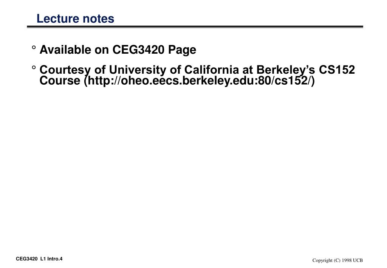Screen dimensions: 387x268
Task: Select the word "University" in second bullet
Action: [x=138, y=70]
